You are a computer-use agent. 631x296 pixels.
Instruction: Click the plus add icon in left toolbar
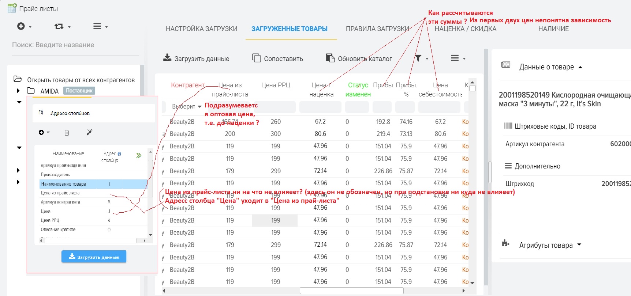coord(21,26)
